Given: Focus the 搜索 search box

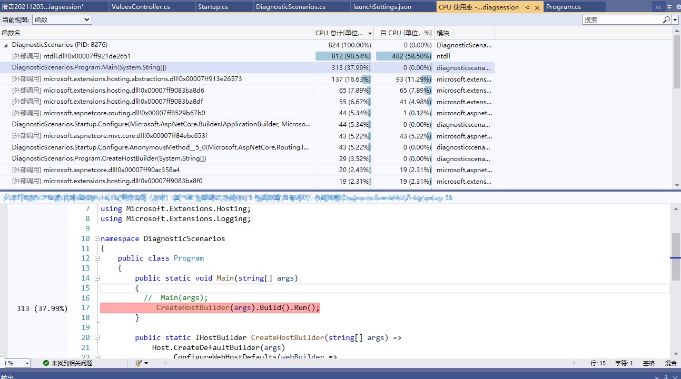Looking at the screenshot, I should tap(622, 19).
